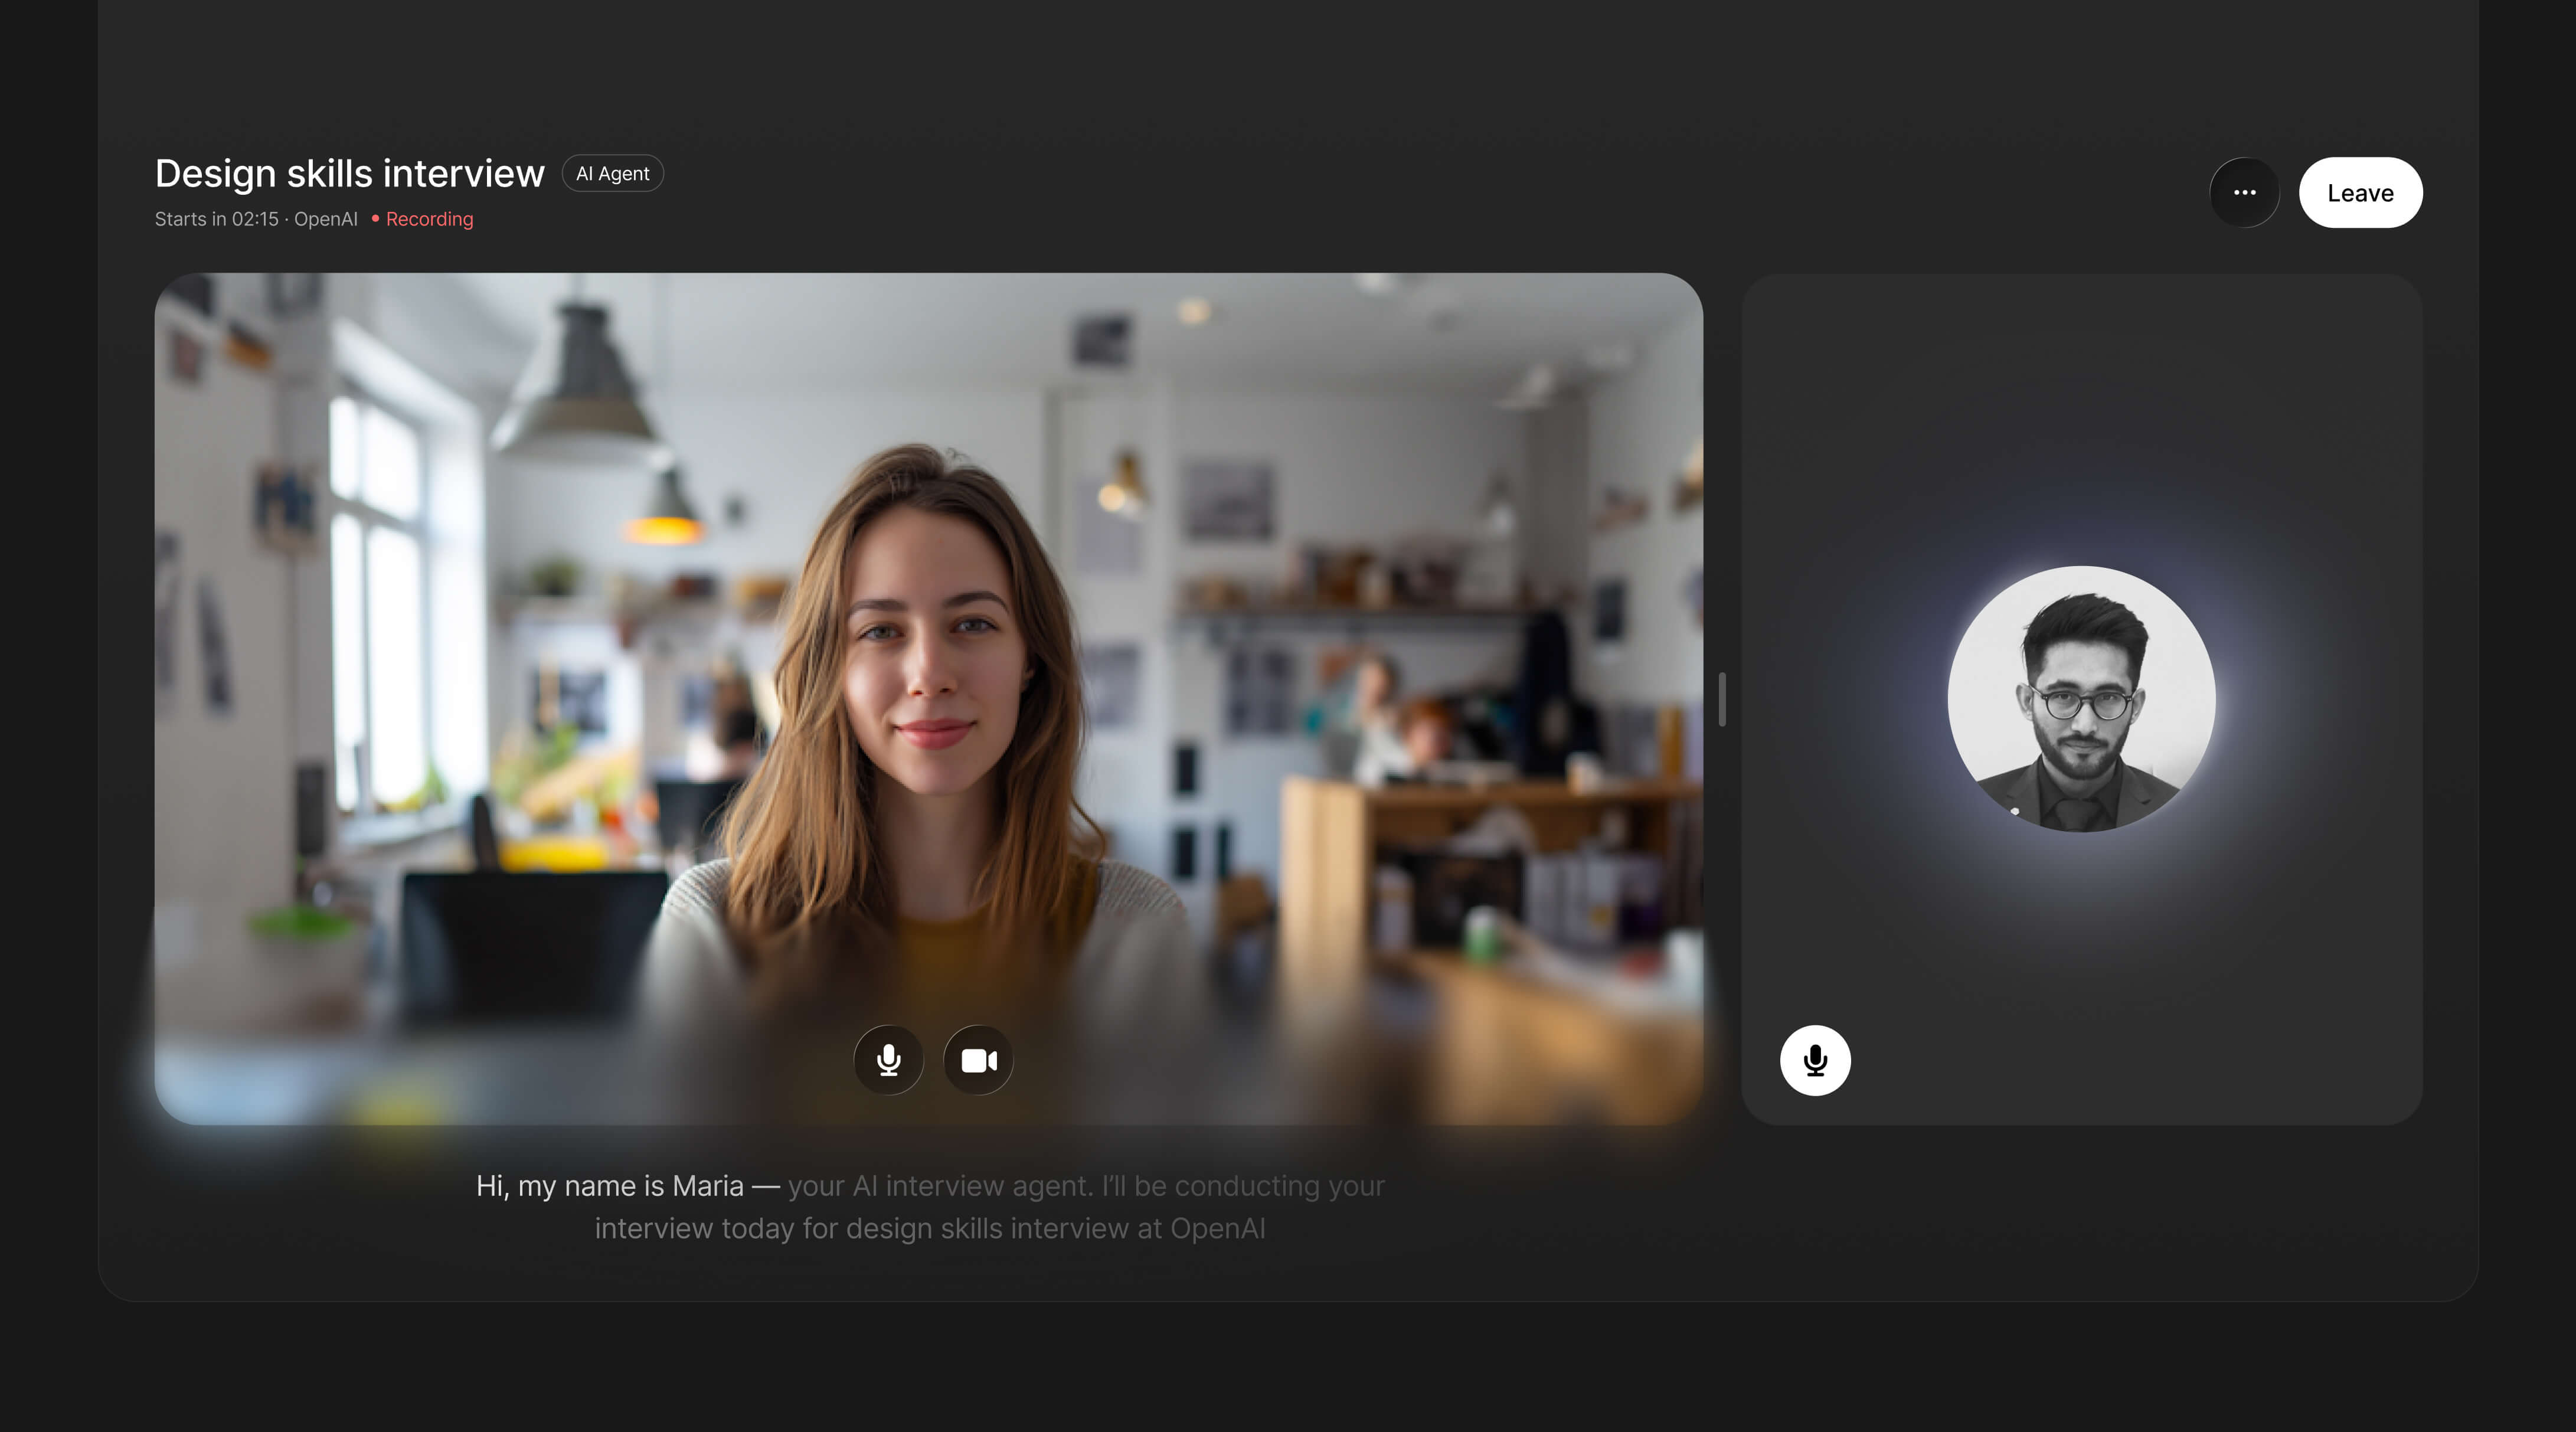Click the vertical resize handle between panels

(1722, 699)
